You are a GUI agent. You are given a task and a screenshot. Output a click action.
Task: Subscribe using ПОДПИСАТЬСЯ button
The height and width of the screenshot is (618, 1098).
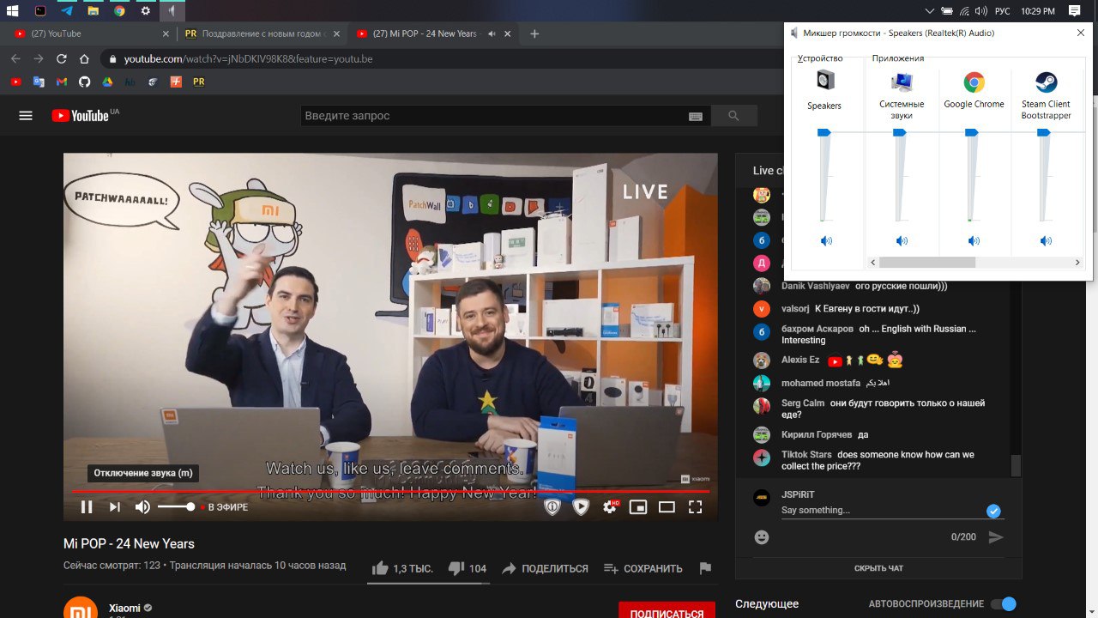(667, 611)
